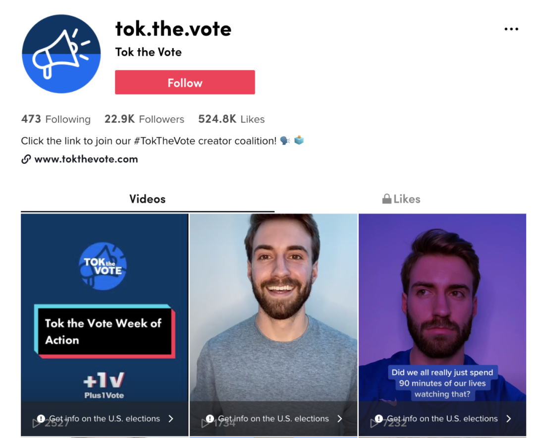Click the red Follow button
The image size is (535, 438).
(x=185, y=82)
